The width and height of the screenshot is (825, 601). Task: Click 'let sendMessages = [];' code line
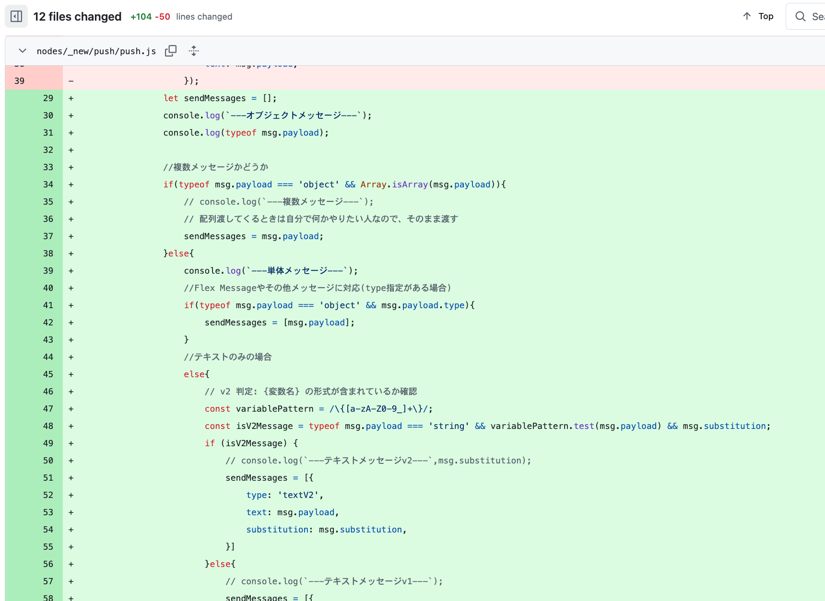220,98
